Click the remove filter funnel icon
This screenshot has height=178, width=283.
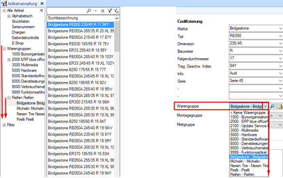click(116, 11)
